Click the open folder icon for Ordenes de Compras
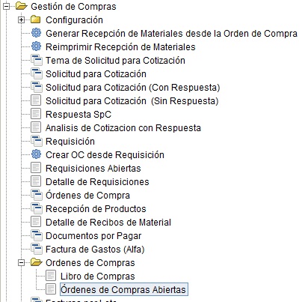This screenshot has height=302, width=305. coord(37,262)
